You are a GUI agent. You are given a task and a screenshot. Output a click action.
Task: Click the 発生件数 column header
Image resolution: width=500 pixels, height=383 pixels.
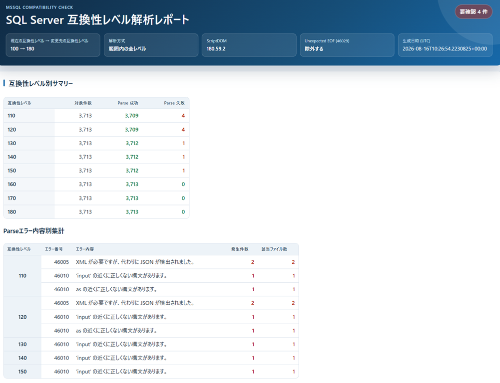pyautogui.click(x=240, y=249)
